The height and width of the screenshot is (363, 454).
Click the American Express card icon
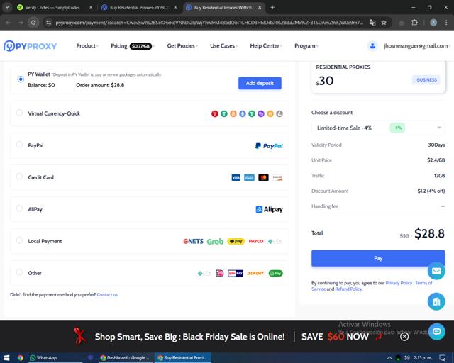[x=249, y=177]
